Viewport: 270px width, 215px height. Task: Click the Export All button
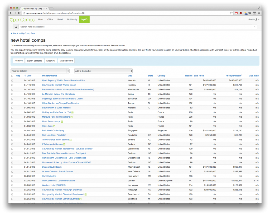coord(51,61)
